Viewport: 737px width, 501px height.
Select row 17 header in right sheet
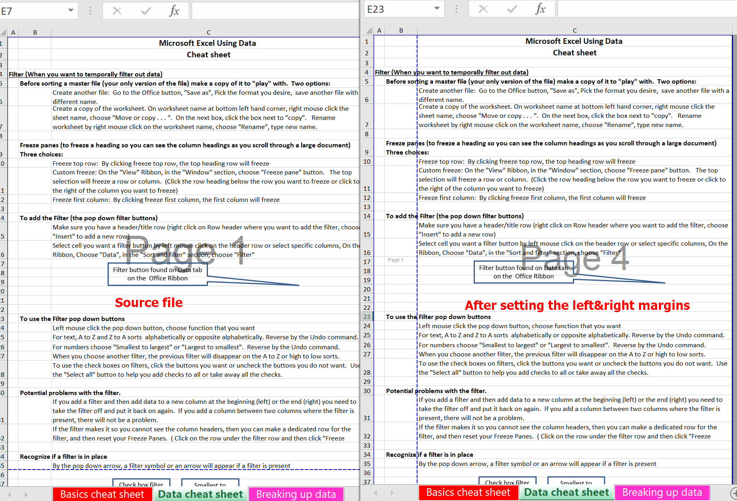coord(367,262)
